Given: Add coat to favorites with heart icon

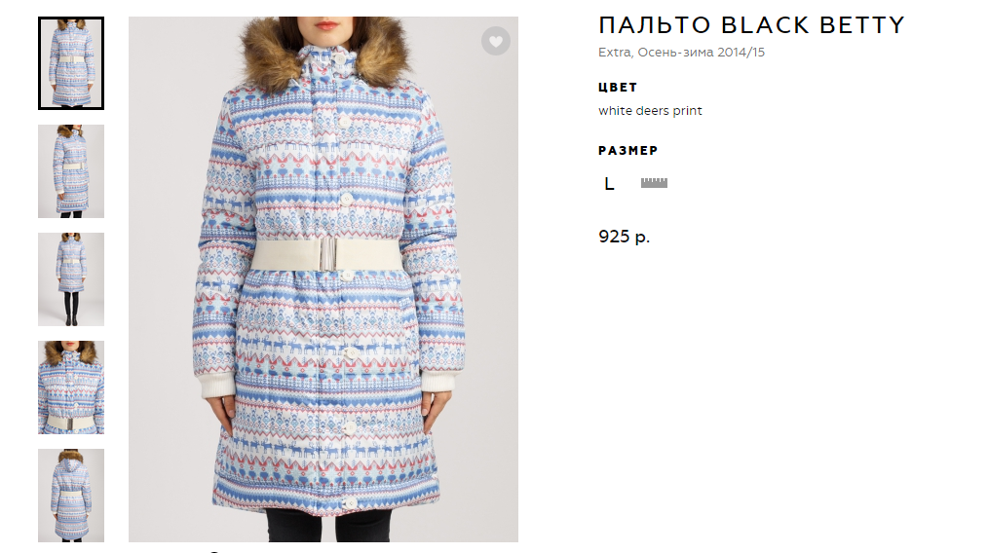Looking at the screenshot, I should tap(496, 42).
